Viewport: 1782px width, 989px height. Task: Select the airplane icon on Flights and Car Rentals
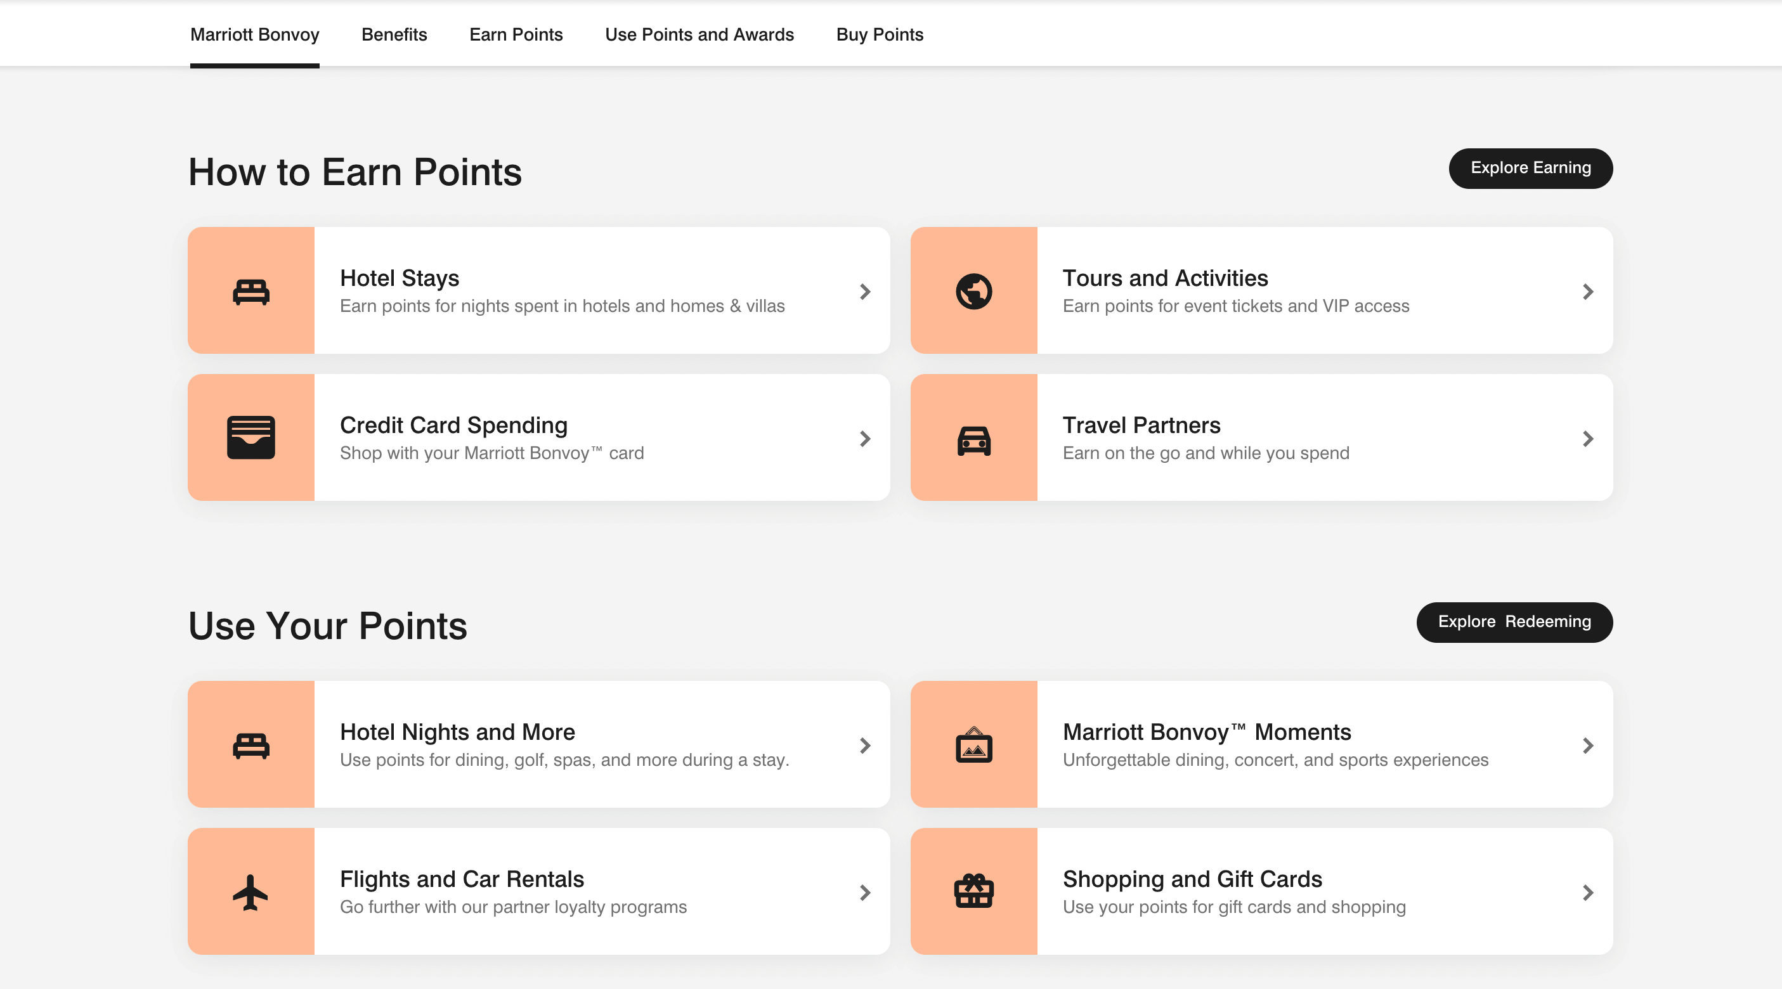click(x=250, y=892)
